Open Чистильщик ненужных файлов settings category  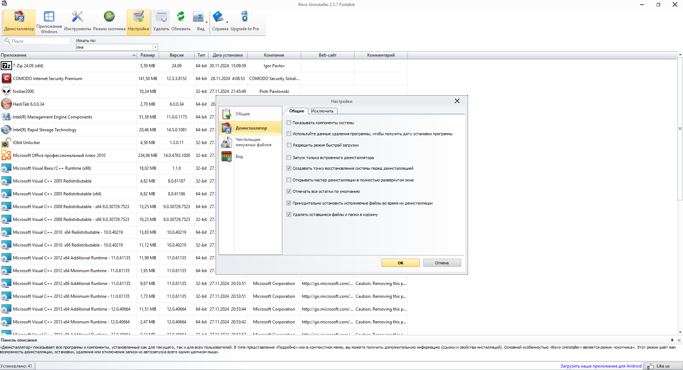coord(250,142)
